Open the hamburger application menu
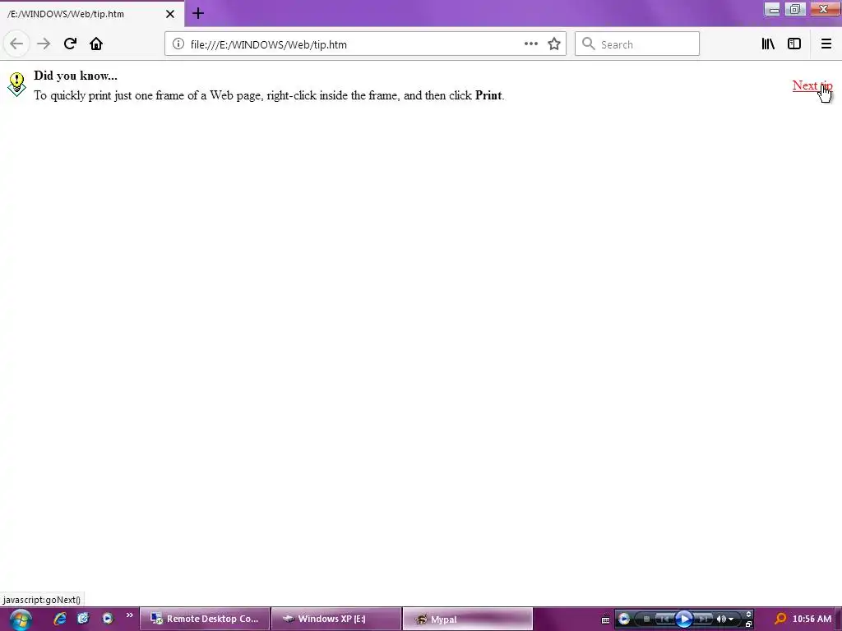The width and height of the screenshot is (842, 631). (826, 44)
